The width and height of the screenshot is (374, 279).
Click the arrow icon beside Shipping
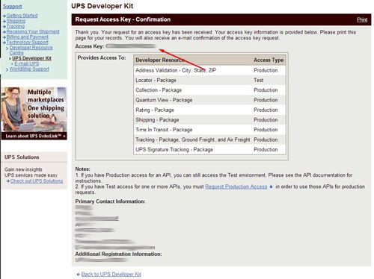coord(4,21)
